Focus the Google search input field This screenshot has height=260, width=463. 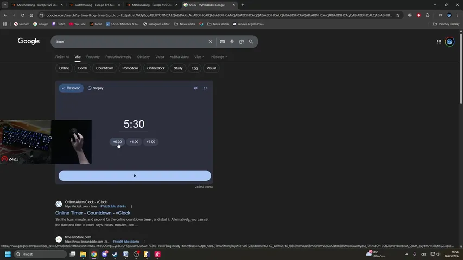(130, 42)
